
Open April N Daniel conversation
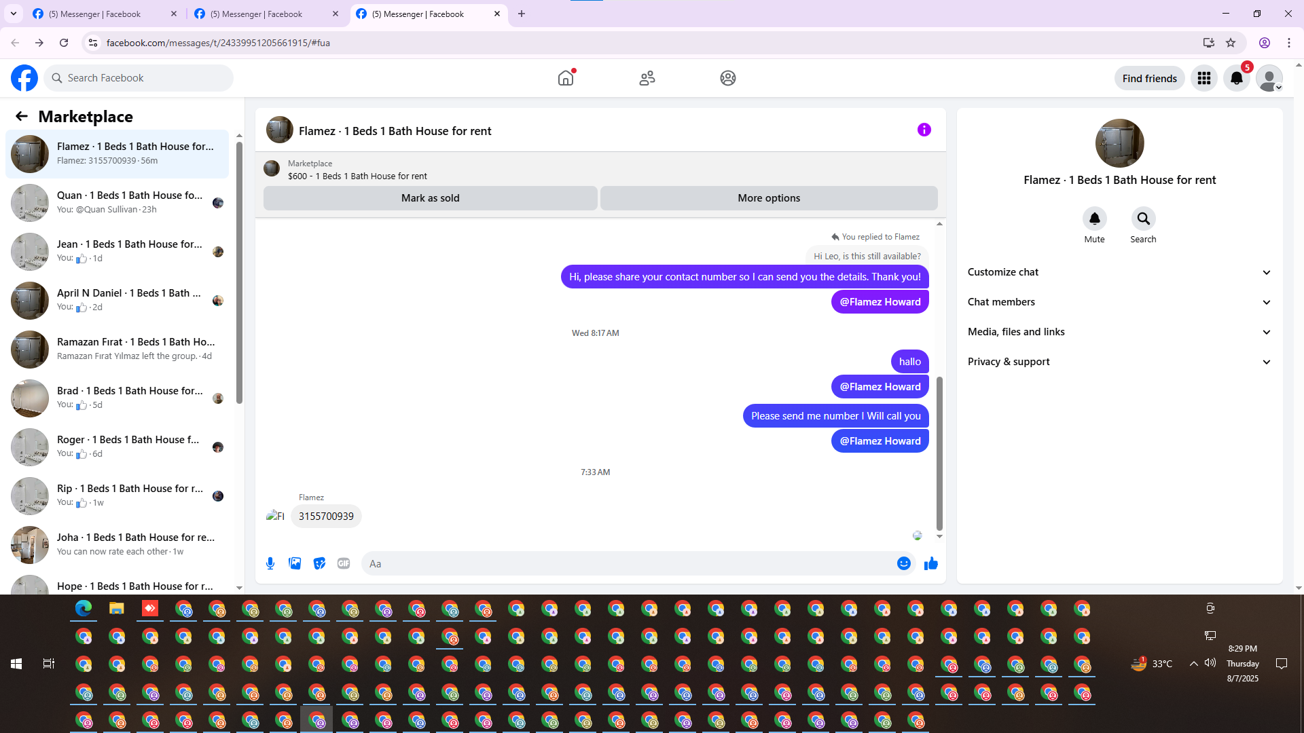(117, 300)
